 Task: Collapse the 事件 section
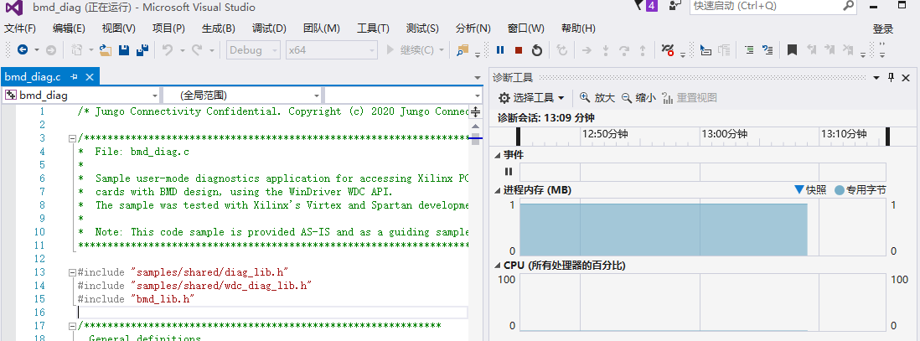(499, 155)
